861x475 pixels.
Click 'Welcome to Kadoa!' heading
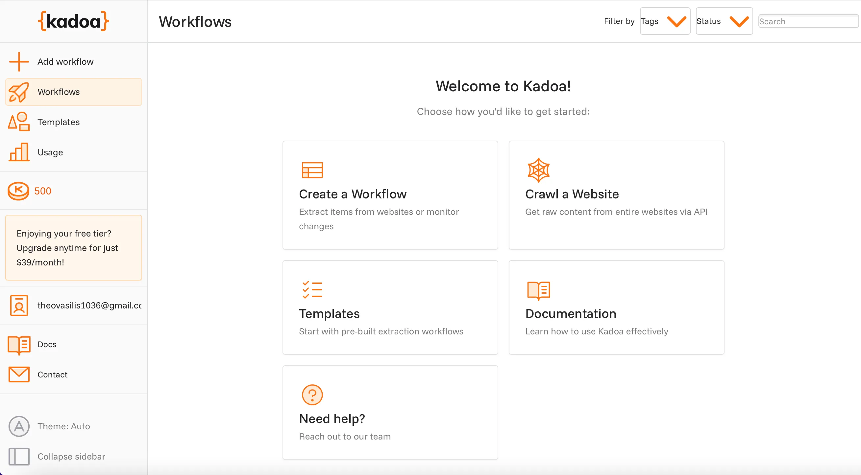tap(503, 86)
